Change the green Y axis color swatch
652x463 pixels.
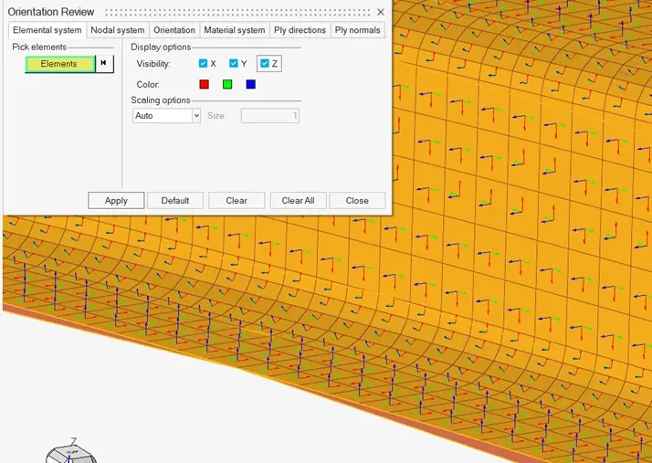point(227,85)
